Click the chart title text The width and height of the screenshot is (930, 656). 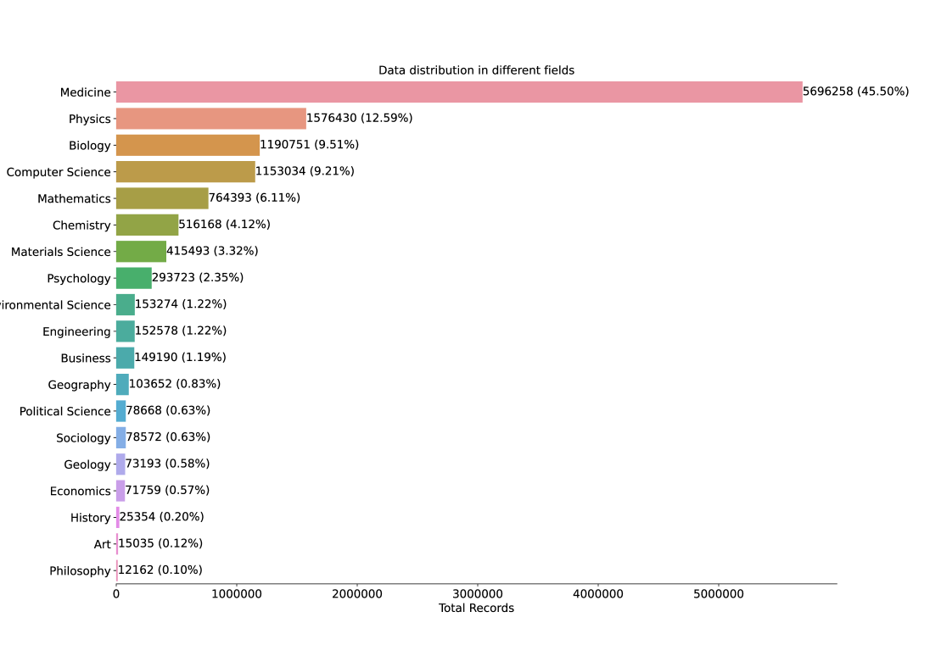pyautogui.click(x=476, y=70)
